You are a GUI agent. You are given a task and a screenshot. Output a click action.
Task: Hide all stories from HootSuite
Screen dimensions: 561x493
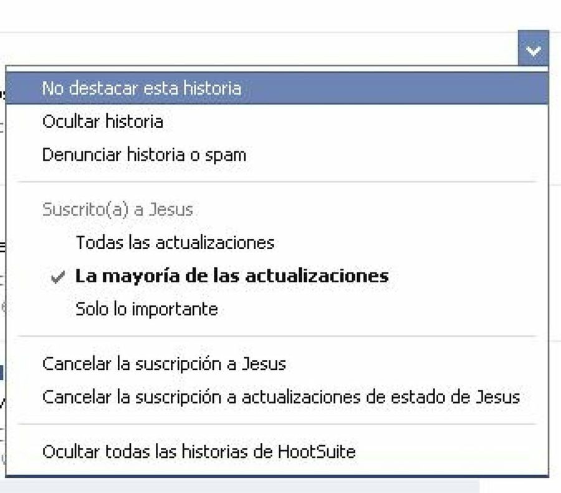pos(198,452)
